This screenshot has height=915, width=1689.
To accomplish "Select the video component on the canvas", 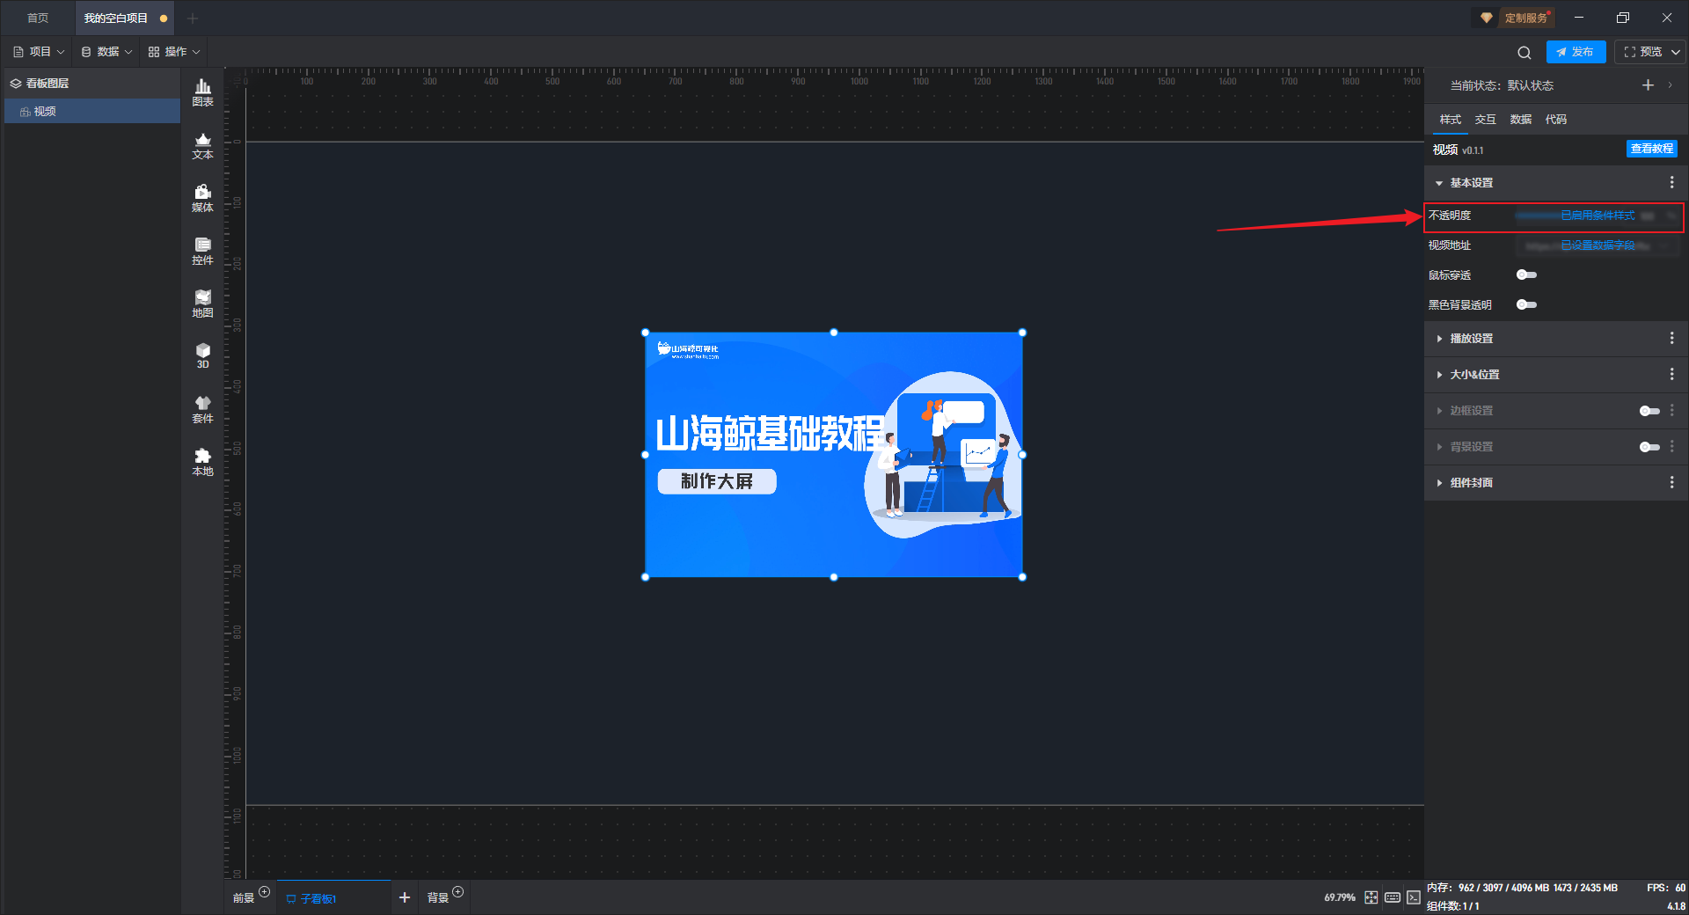I will (834, 455).
